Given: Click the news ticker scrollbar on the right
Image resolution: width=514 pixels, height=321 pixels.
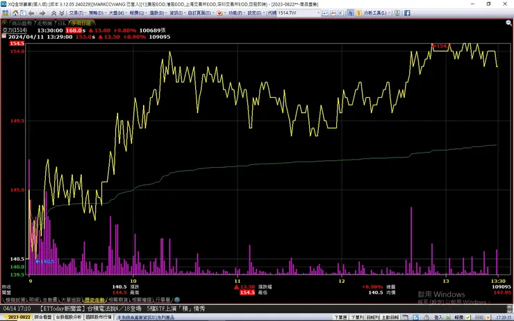Looking at the screenshot, I should (509, 309).
